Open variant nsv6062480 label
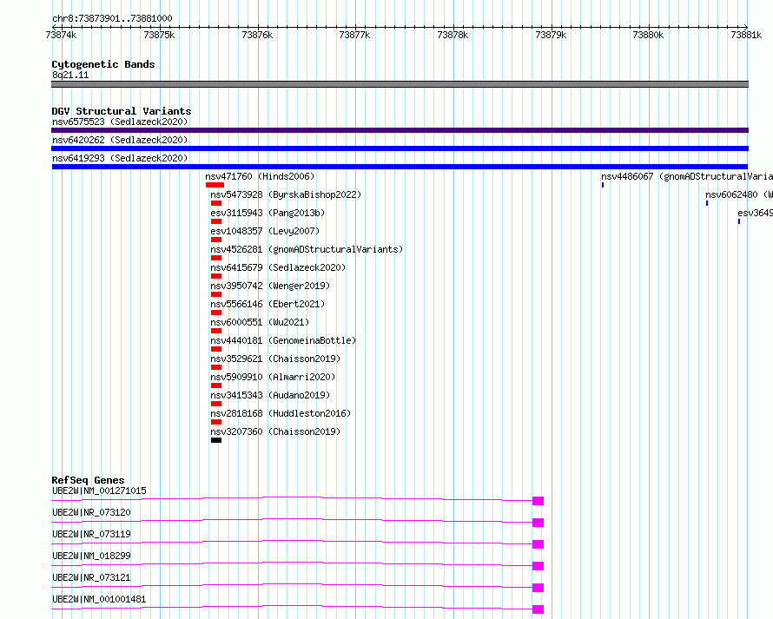This screenshot has width=773, height=619. coord(739,194)
